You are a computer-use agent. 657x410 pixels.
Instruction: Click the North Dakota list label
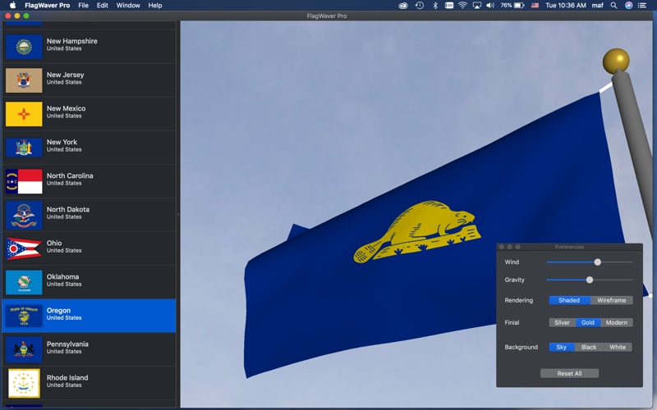(x=68, y=209)
